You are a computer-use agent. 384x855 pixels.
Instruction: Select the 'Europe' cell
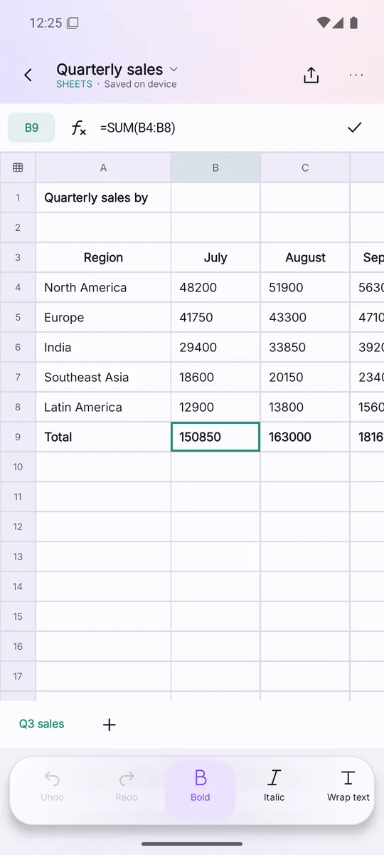tap(103, 317)
